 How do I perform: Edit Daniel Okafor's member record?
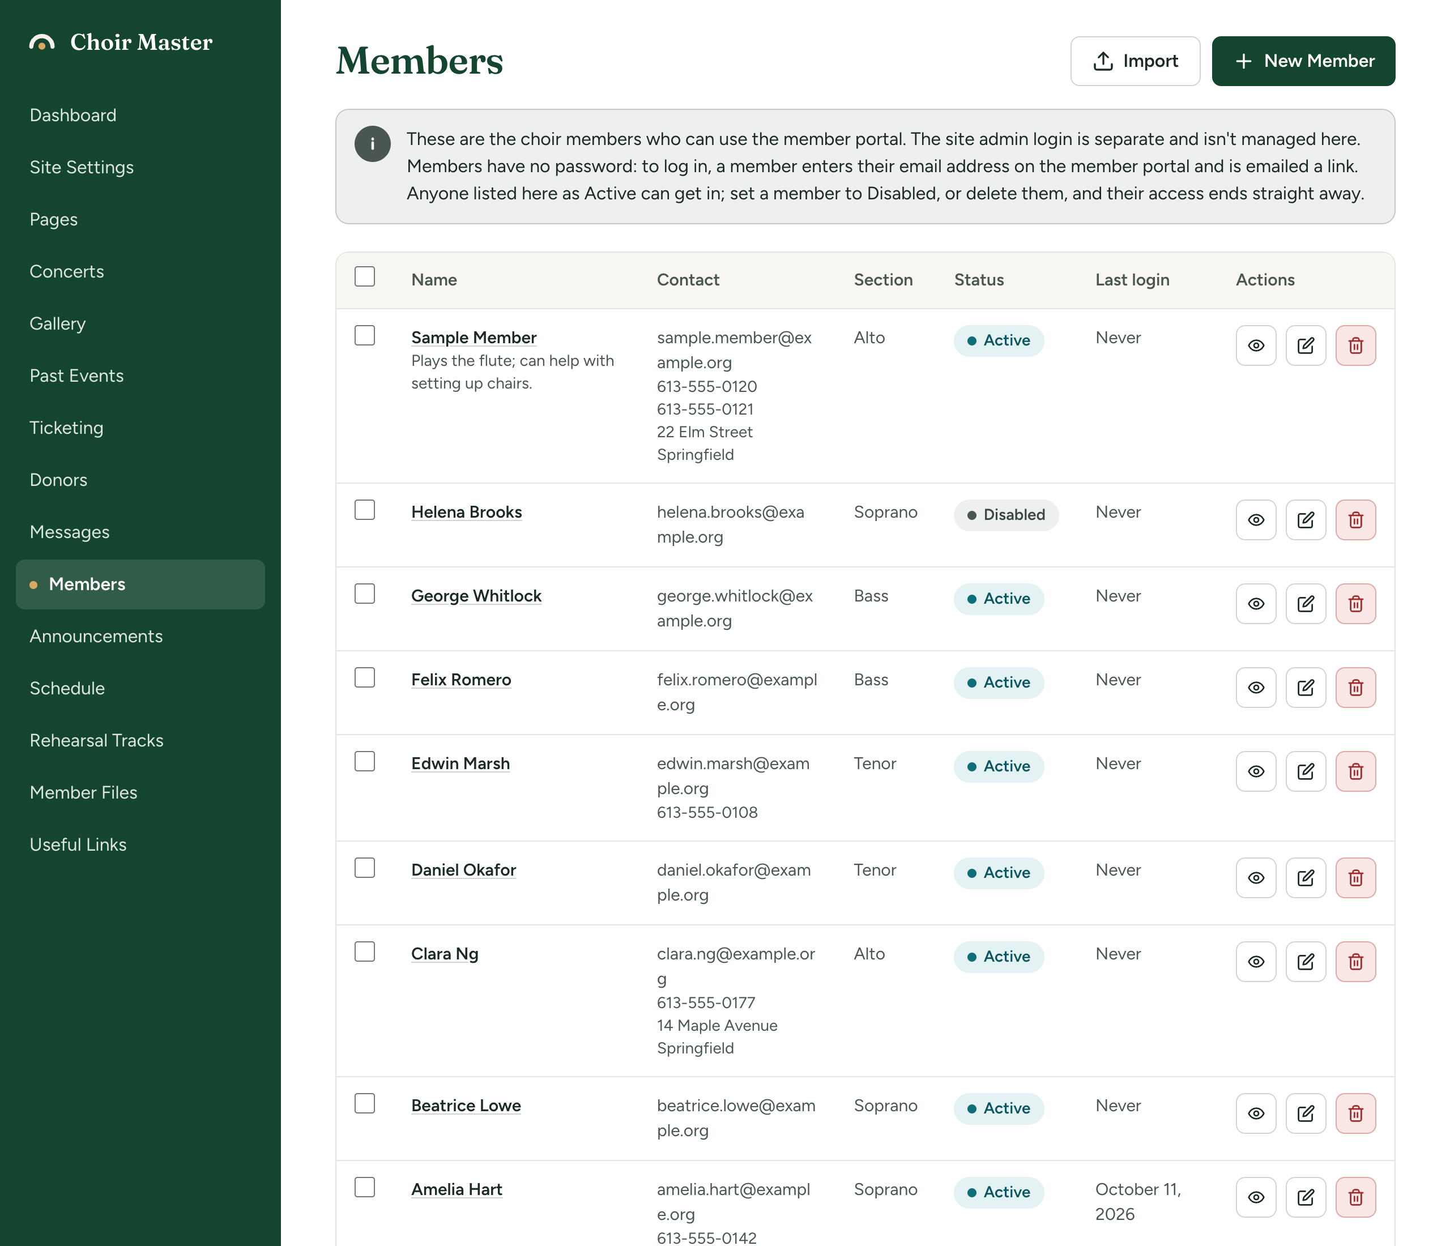tap(1305, 878)
